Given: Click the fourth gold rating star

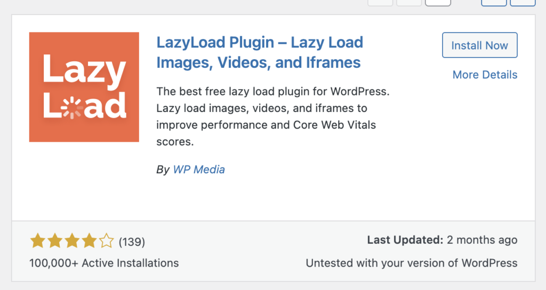Looking at the screenshot, I should coord(89,241).
